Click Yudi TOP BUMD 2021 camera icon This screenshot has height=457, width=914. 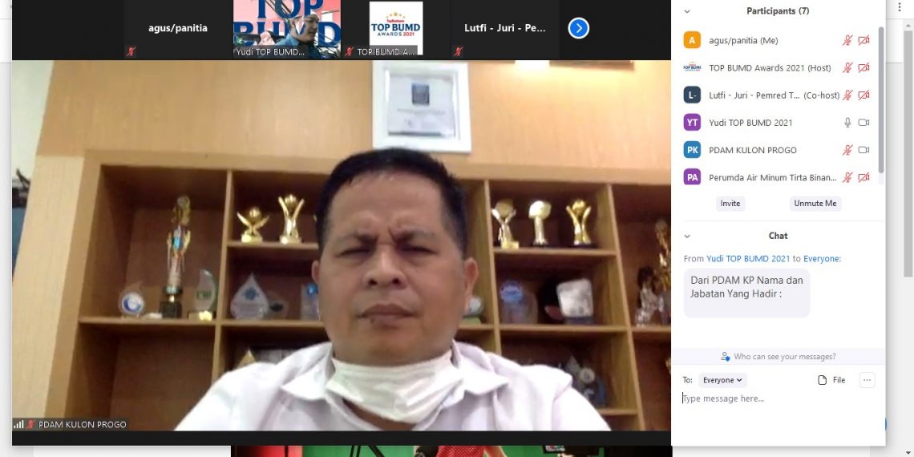point(863,123)
